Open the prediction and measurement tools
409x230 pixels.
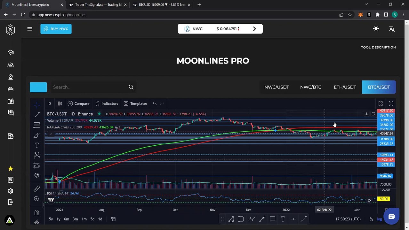pyautogui.click(x=37, y=165)
